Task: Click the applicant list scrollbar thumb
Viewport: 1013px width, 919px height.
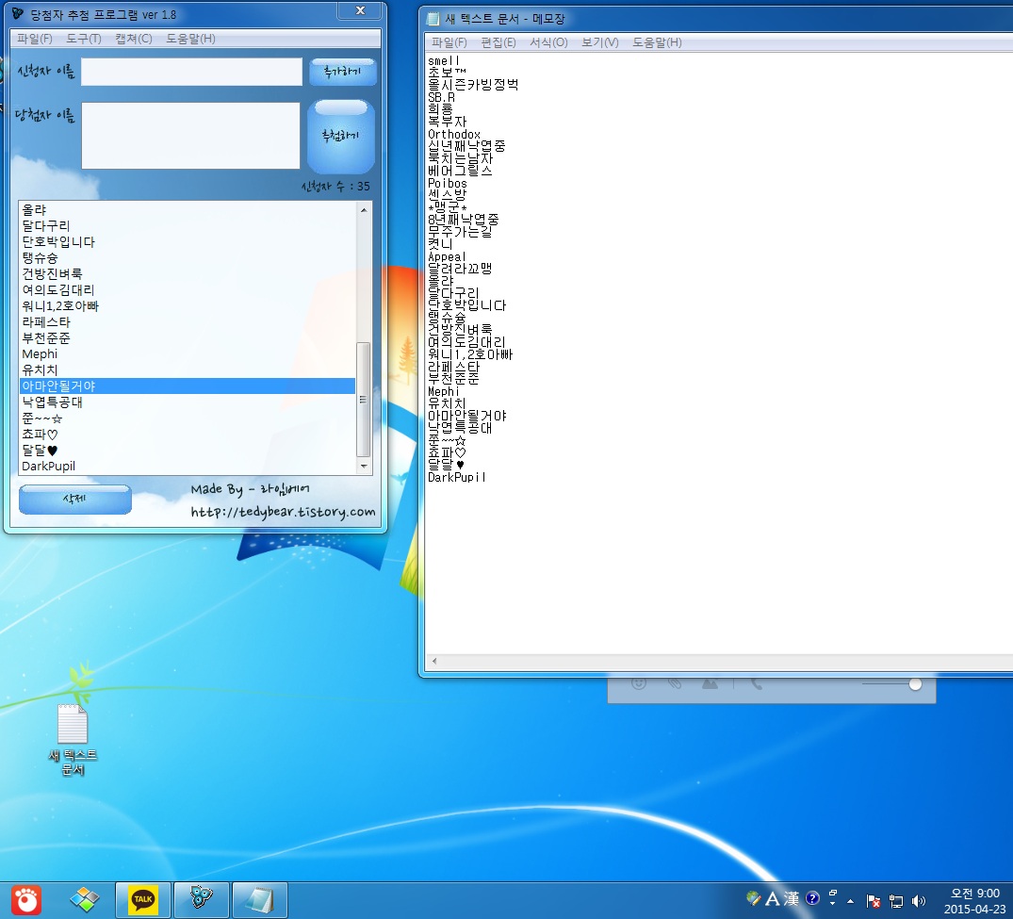Action: pos(364,400)
